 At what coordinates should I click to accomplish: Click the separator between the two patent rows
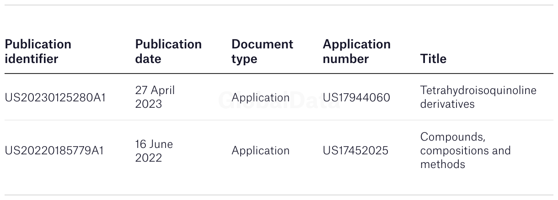click(x=279, y=121)
